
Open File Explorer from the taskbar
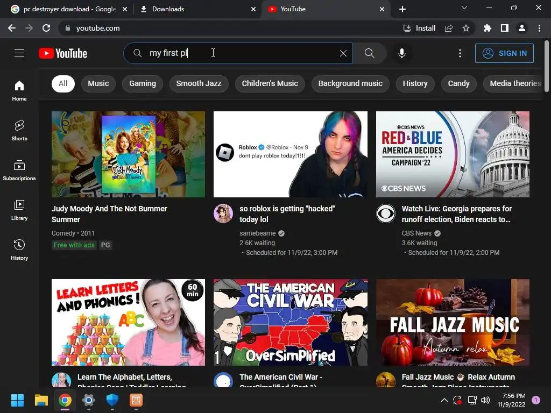tap(41, 400)
